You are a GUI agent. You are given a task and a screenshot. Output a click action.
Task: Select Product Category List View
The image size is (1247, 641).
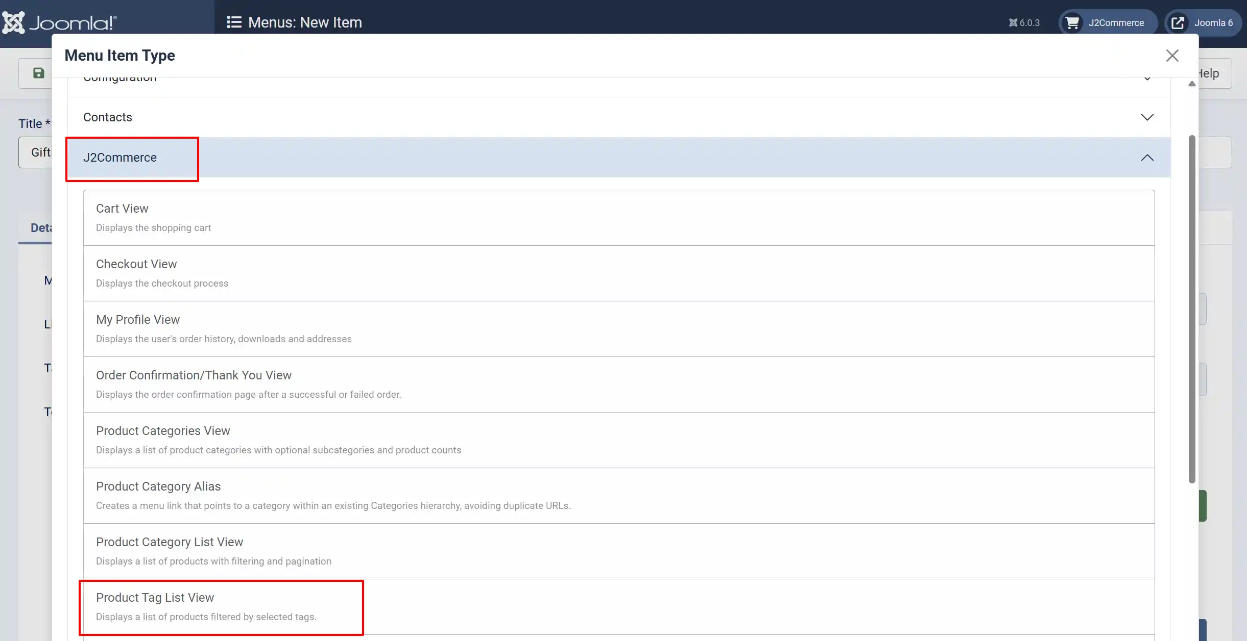click(x=619, y=551)
